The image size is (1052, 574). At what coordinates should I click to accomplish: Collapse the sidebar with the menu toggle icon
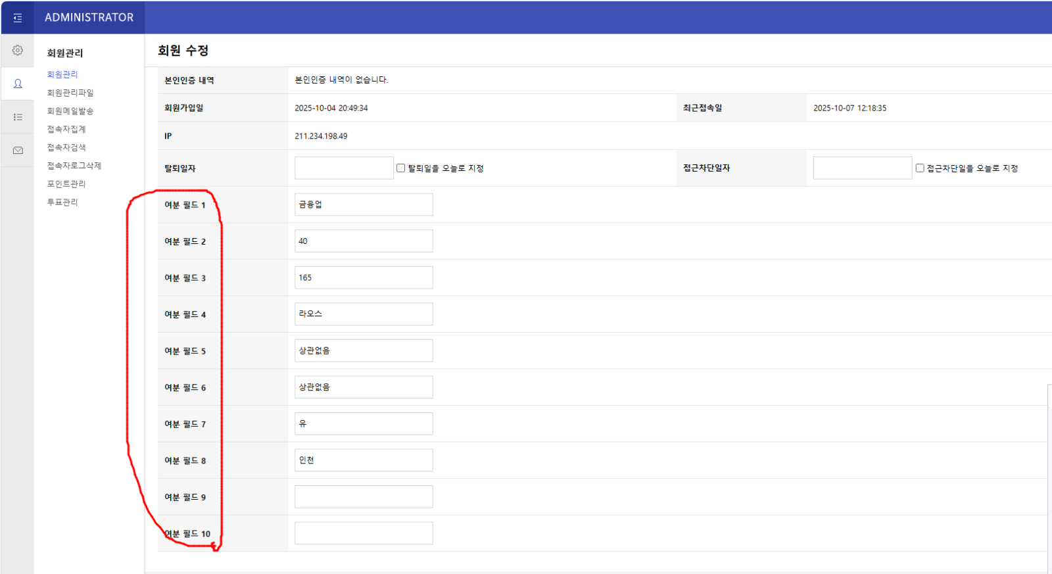tap(18, 18)
